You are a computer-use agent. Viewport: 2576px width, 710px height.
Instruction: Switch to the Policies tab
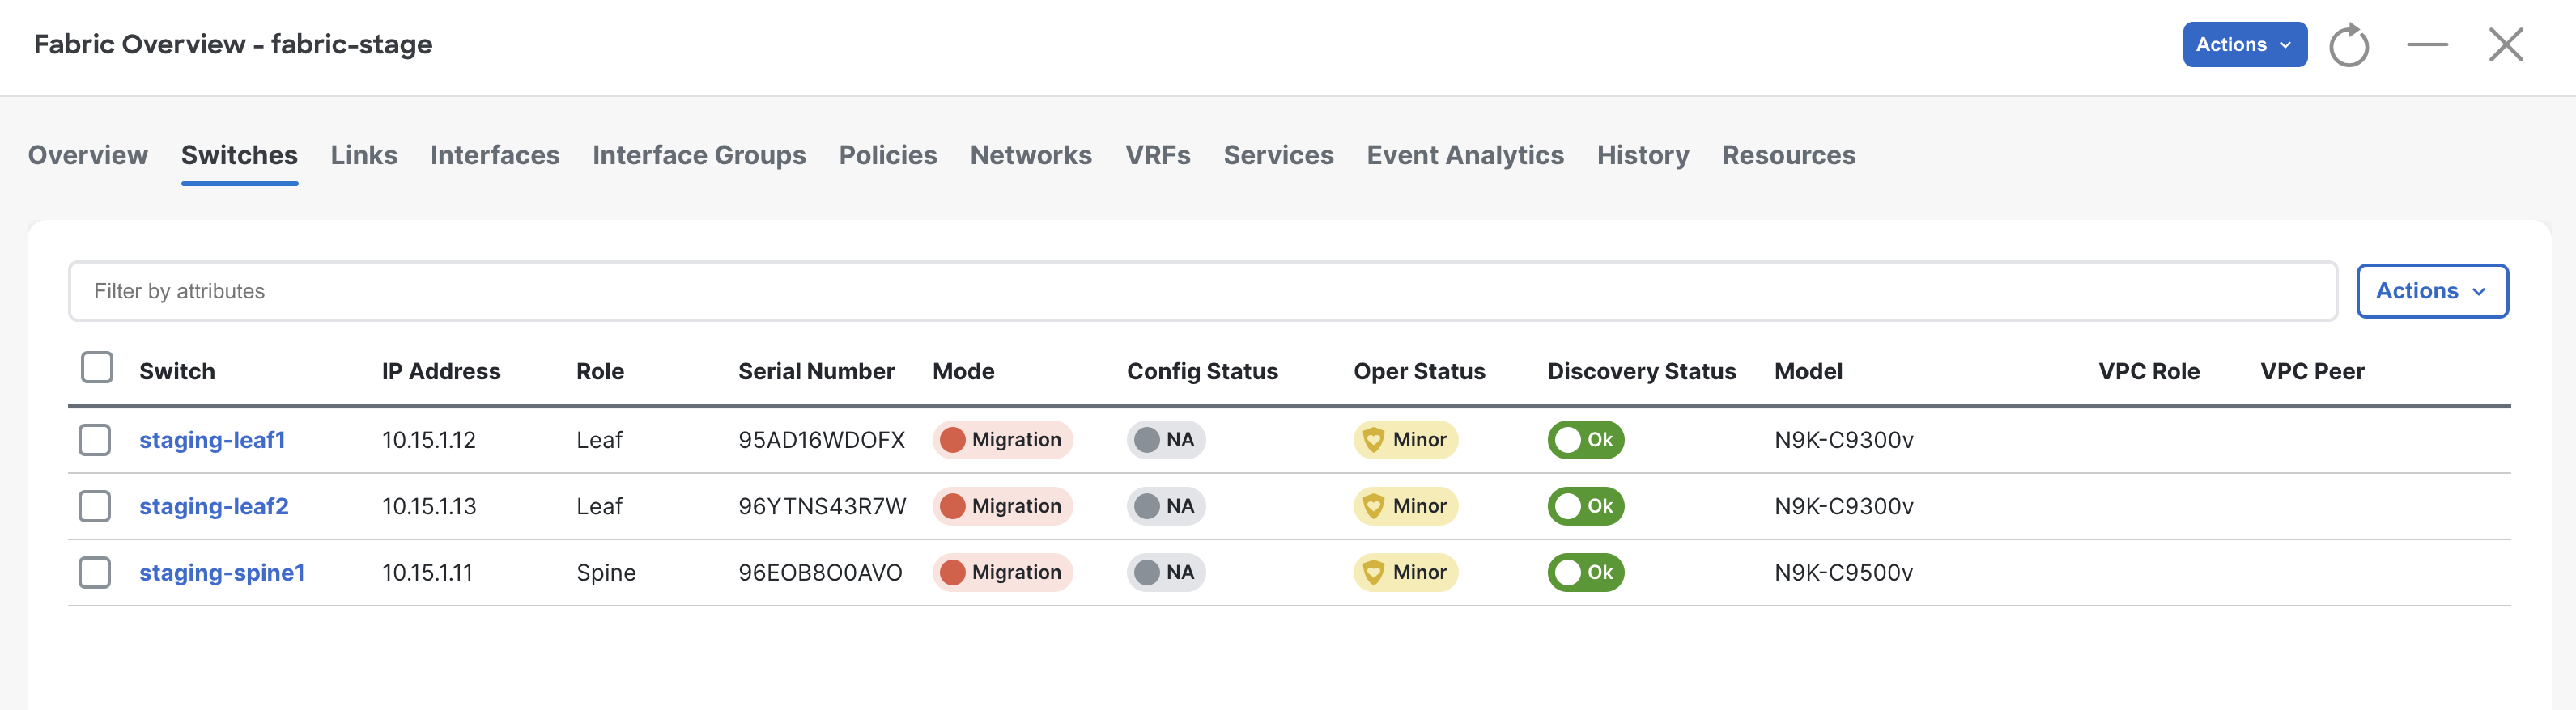[888, 154]
